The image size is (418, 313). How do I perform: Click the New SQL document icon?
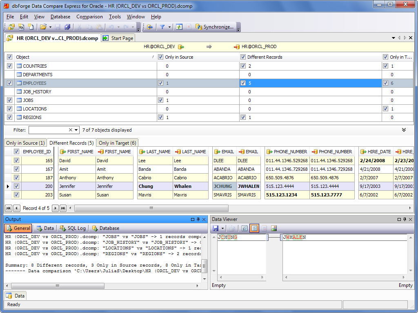[x=21, y=27]
